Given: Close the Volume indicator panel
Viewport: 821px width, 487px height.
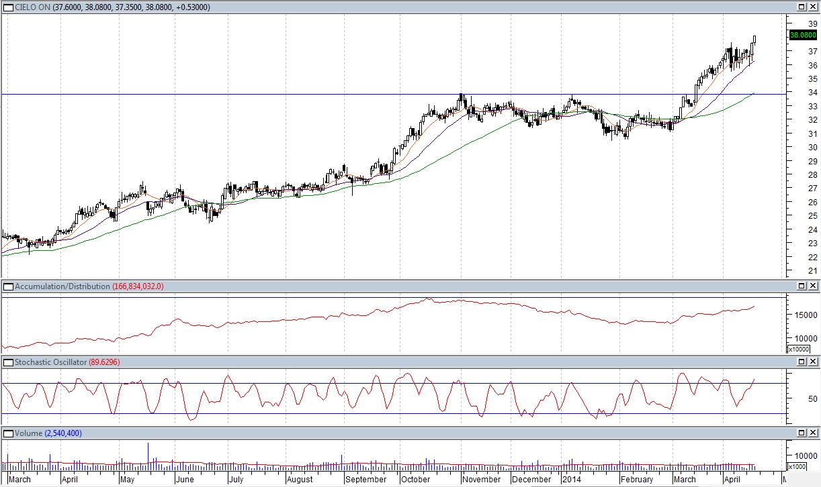Looking at the screenshot, I should [x=813, y=434].
